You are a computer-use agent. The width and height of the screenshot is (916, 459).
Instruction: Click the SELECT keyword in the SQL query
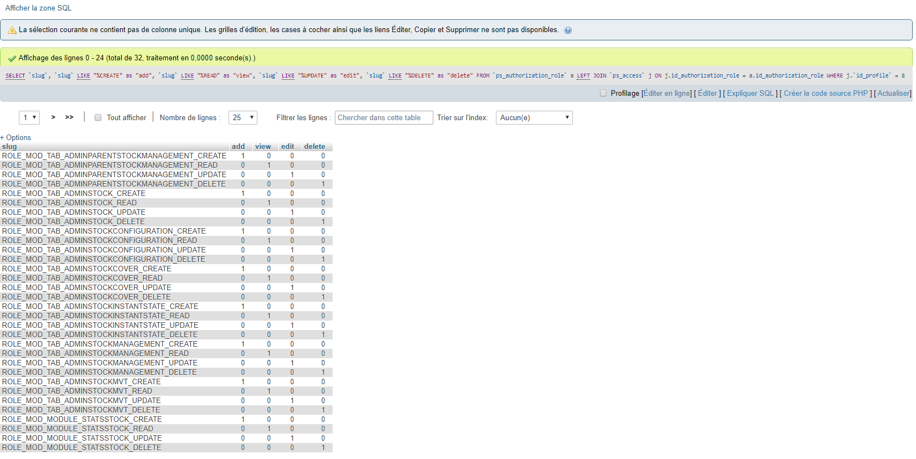tap(15, 76)
